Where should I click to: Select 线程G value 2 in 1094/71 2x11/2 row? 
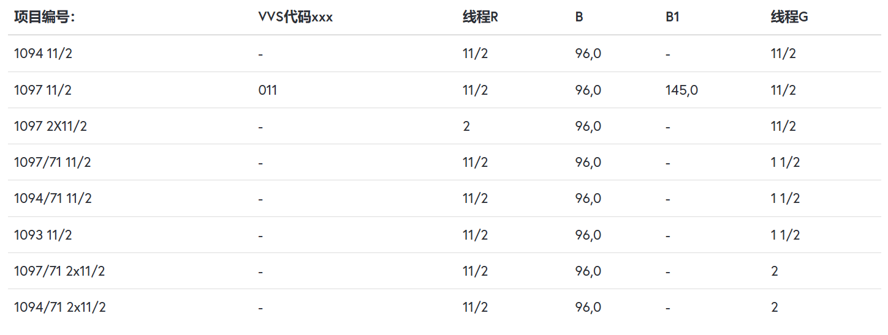[775, 307]
